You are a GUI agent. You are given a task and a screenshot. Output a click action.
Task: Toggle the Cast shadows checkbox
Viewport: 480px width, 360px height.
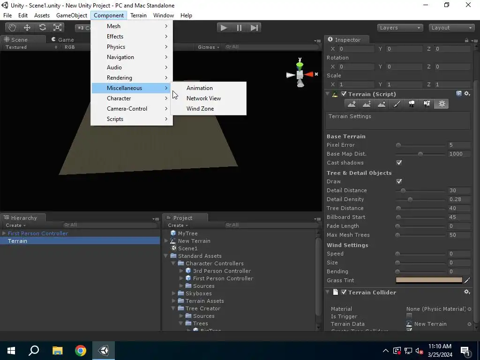[x=399, y=163]
